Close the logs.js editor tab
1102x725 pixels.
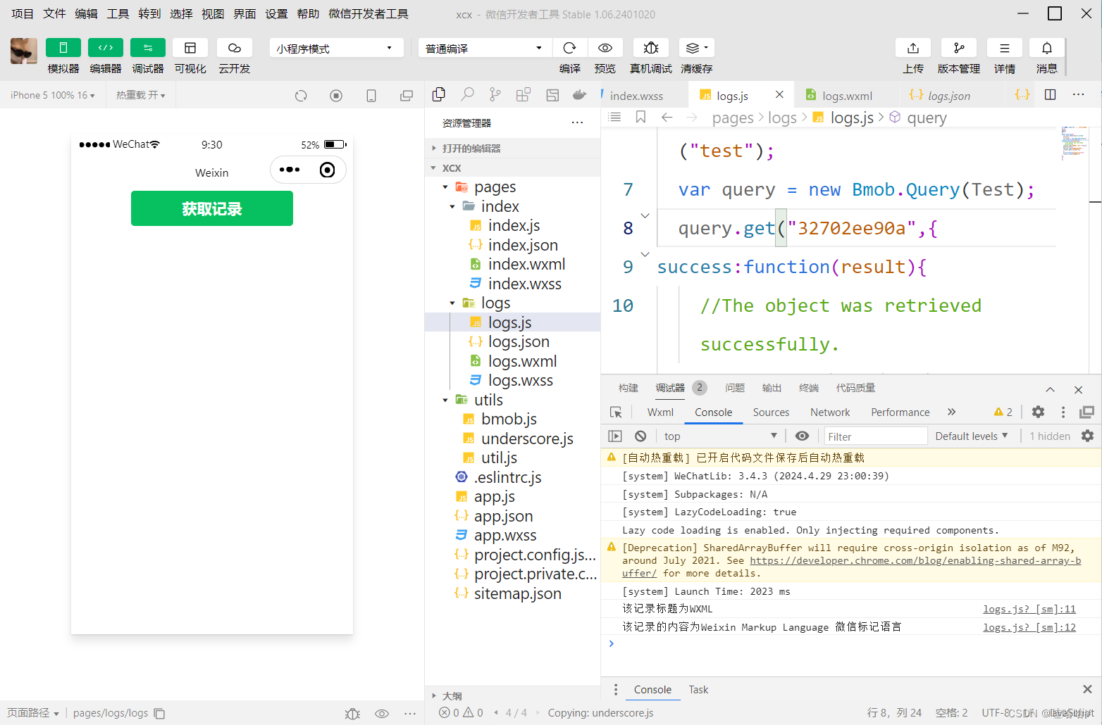(779, 94)
